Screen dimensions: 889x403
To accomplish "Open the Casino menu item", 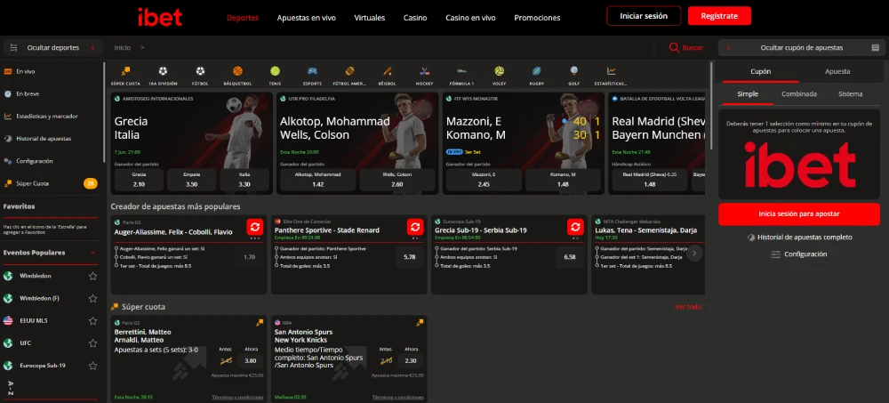I will 415,18.
